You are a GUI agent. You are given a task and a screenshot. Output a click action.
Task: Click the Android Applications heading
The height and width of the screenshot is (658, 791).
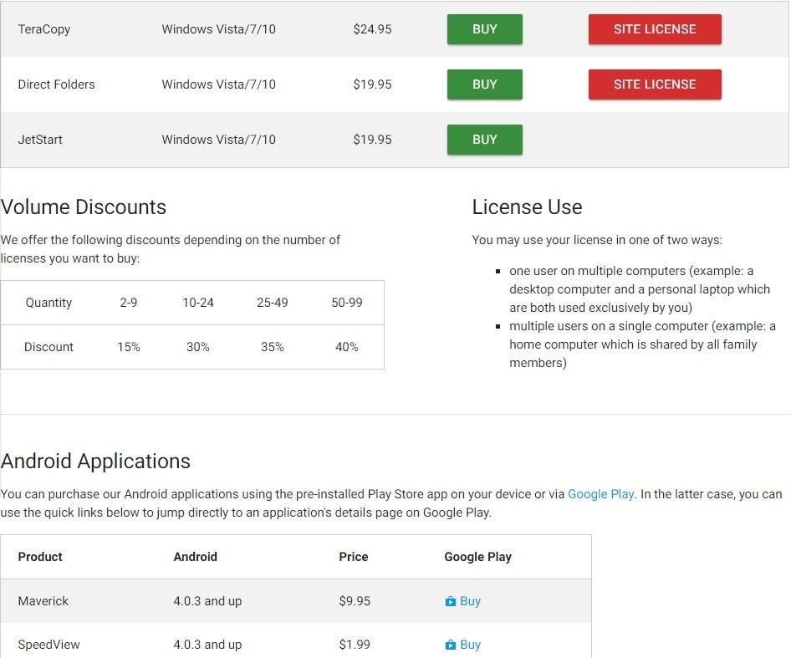pos(95,462)
